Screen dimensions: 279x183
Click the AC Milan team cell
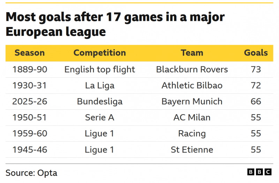point(192,117)
